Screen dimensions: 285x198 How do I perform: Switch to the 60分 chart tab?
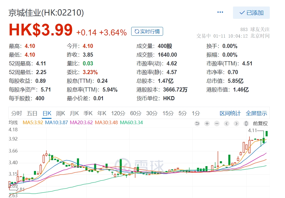point(136,113)
